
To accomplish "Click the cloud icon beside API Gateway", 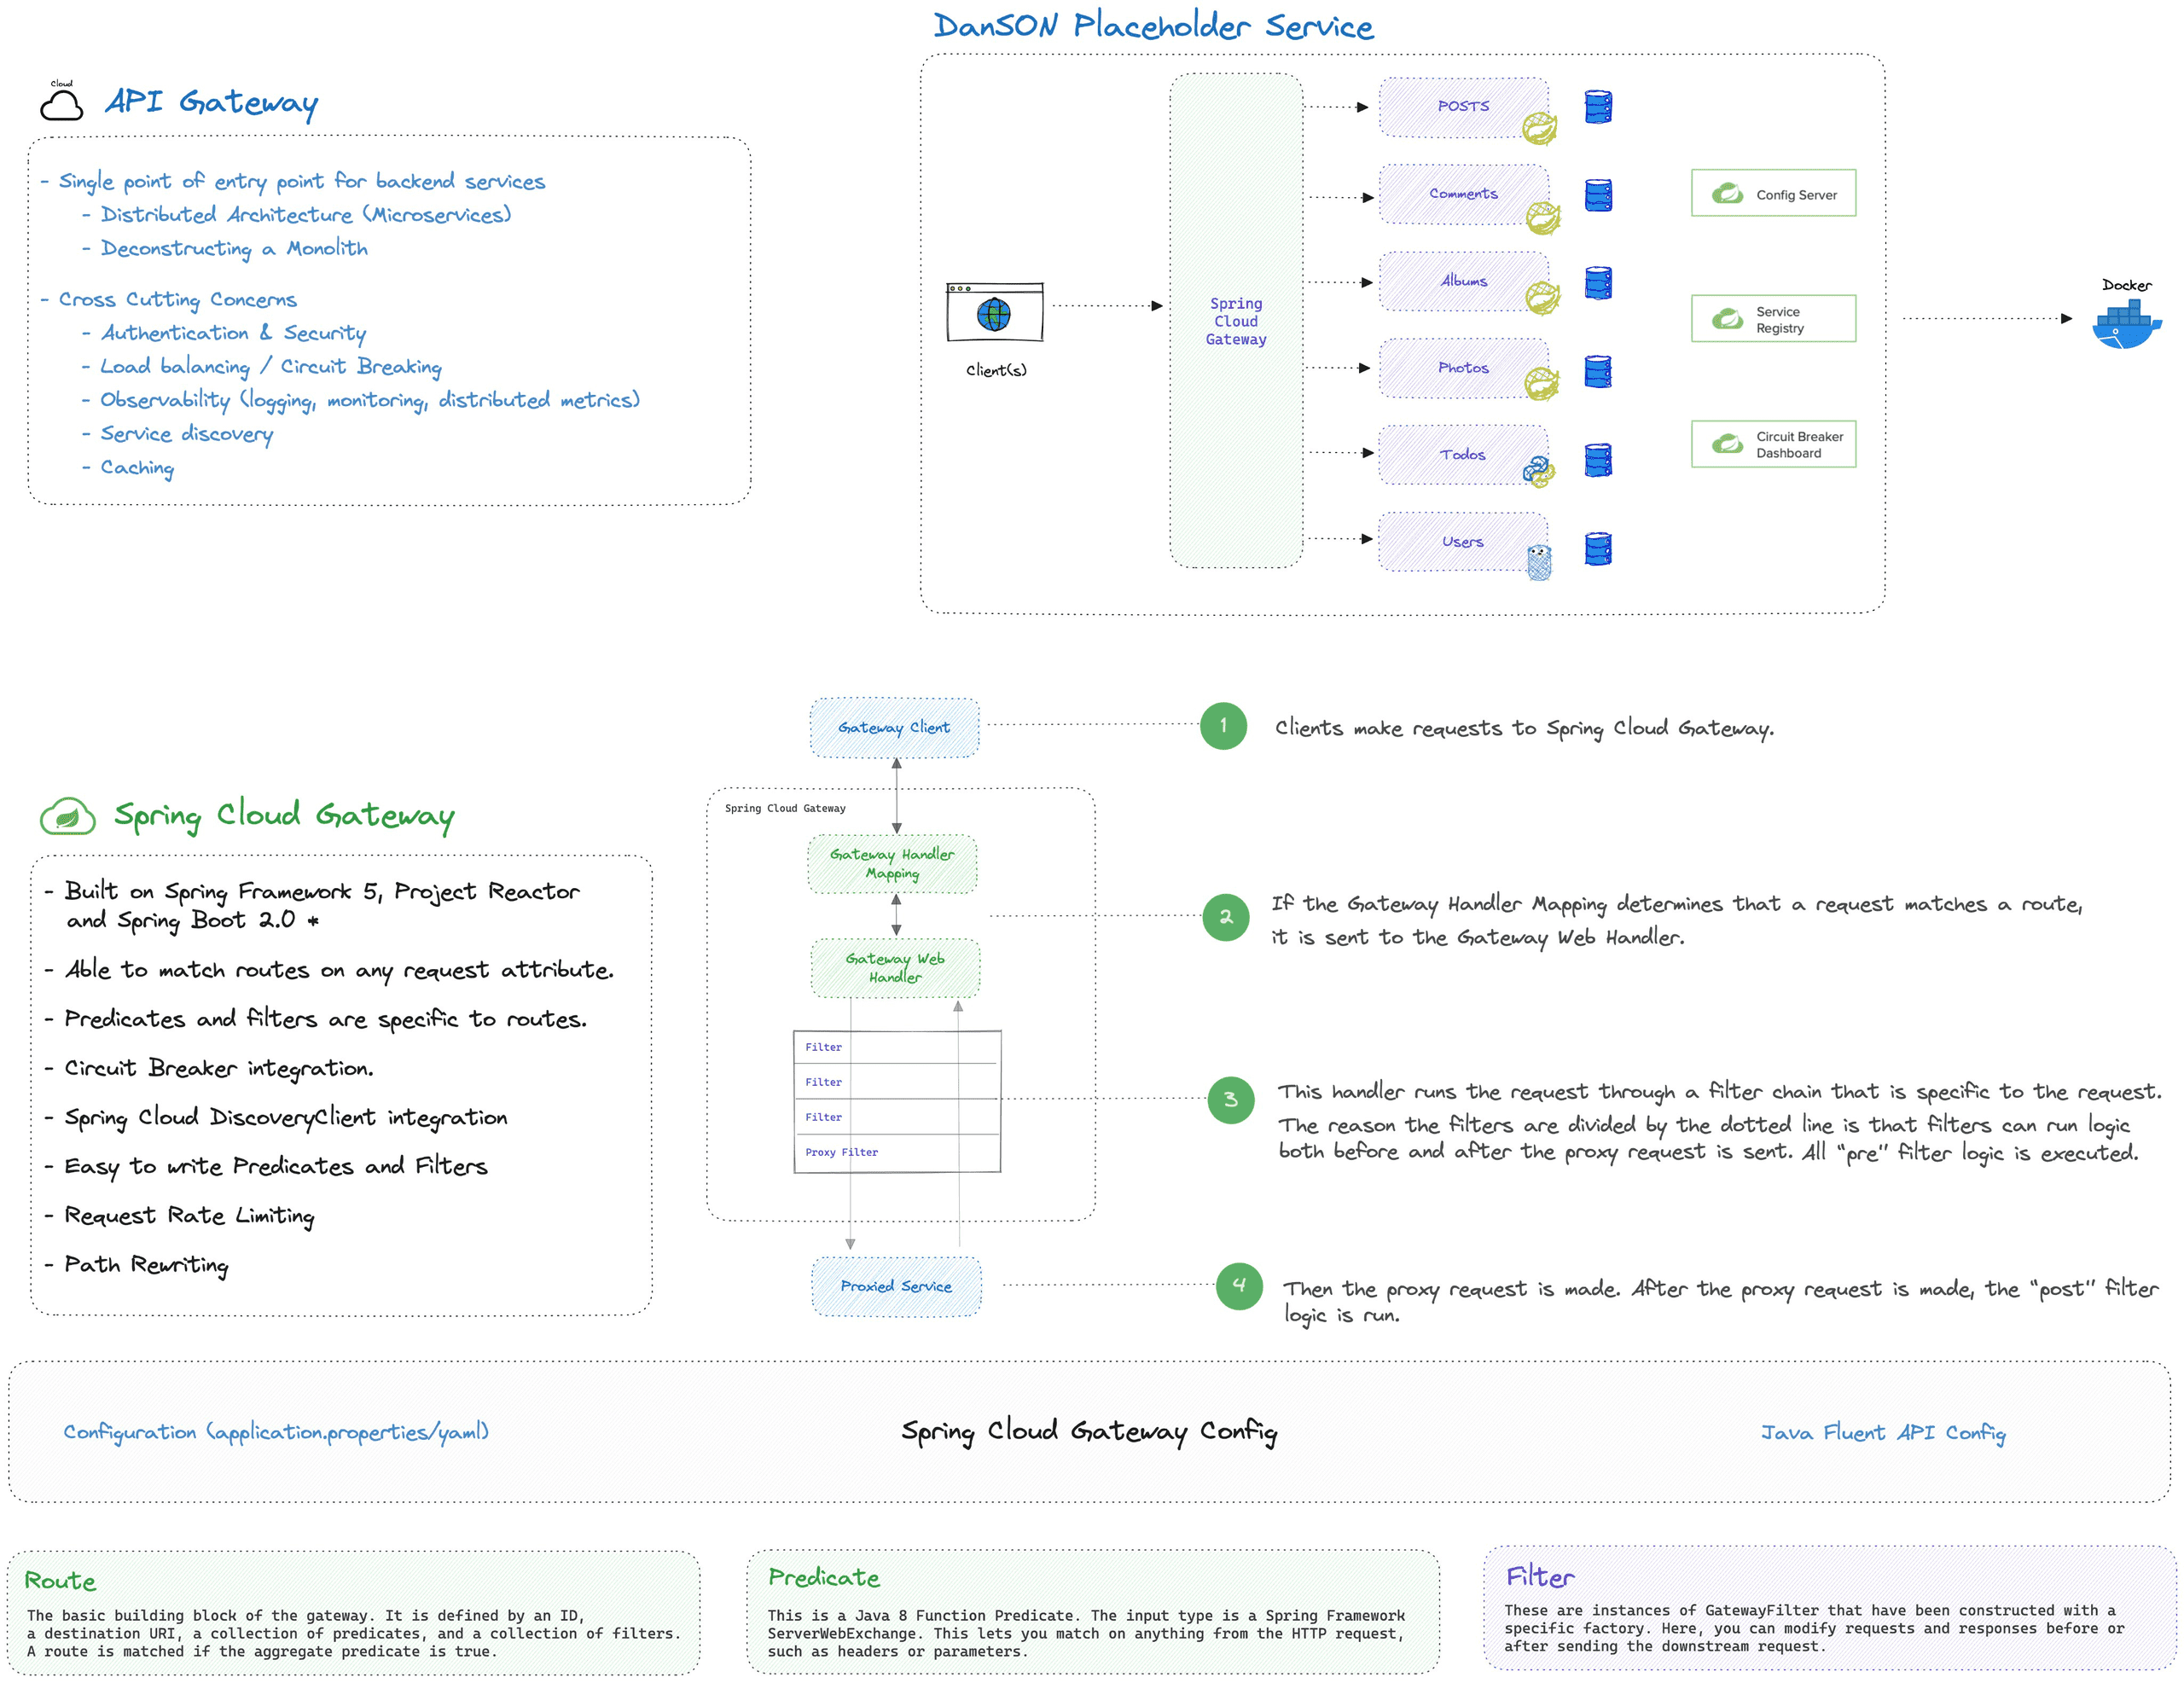I will point(62,103).
